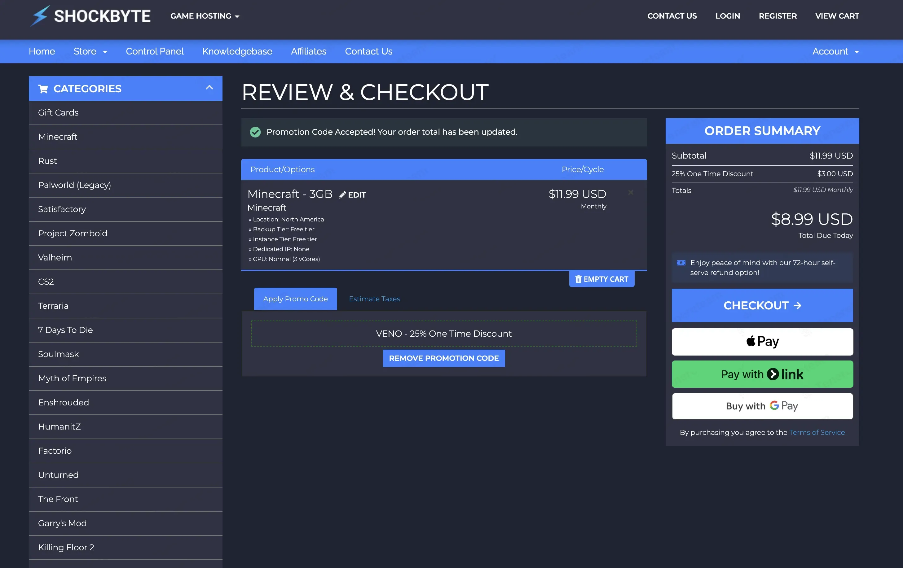903x568 pixels.
Task: Collapse the Categories panel chevron
Action: point(209,88)
